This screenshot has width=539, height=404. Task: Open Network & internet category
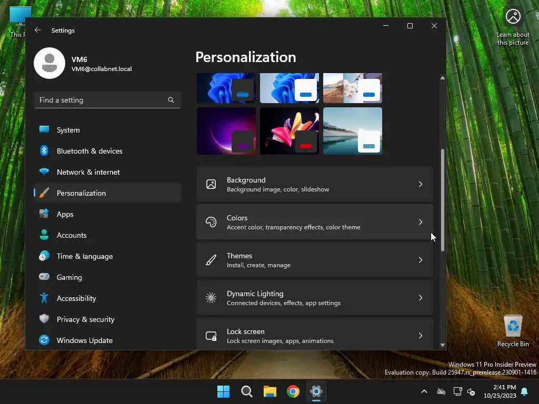coord(107,172)
